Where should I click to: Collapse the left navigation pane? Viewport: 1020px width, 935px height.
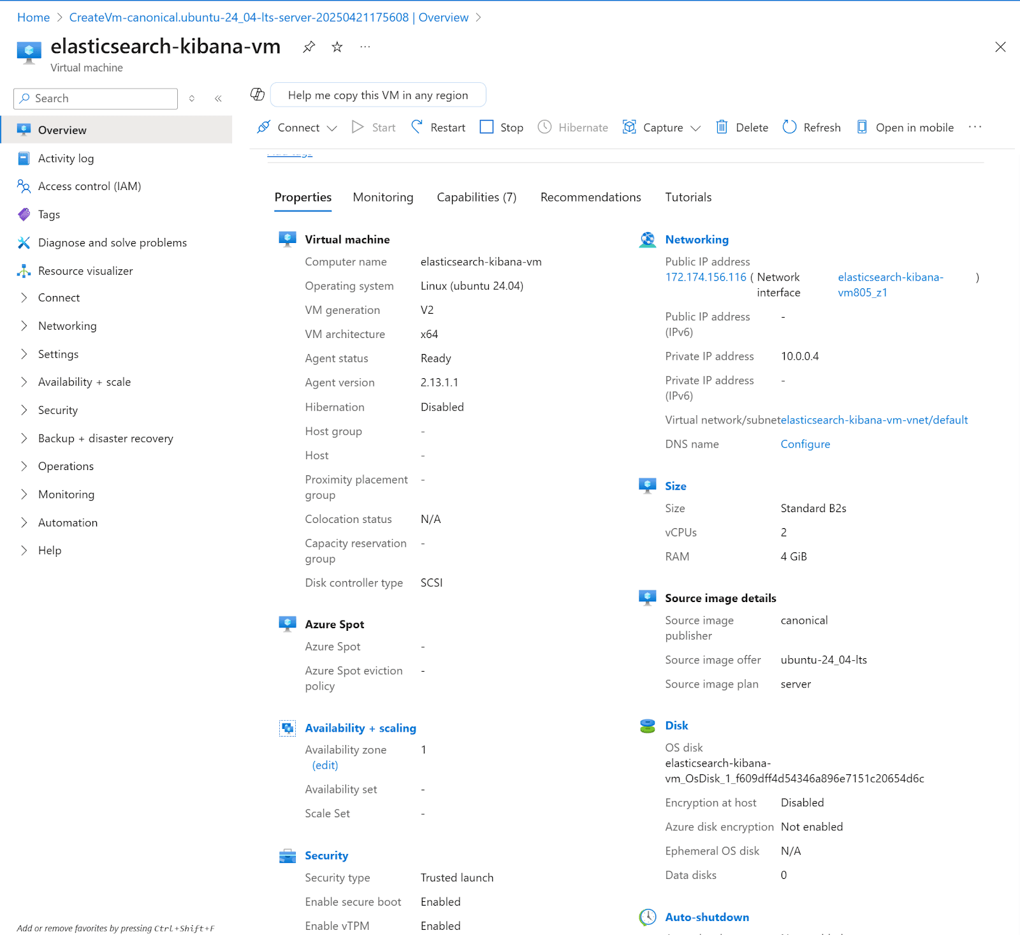(x=218, y=98)
